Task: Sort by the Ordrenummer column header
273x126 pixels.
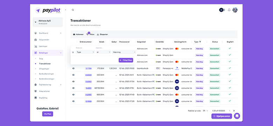Action: click(x=85, y=42)
